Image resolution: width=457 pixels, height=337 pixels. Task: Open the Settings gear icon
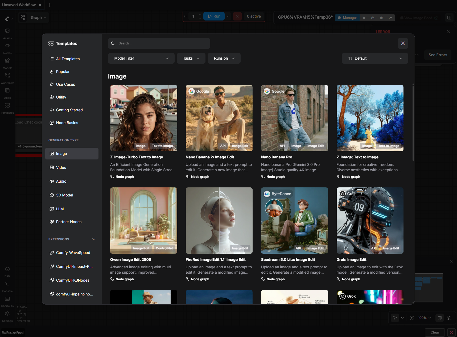coord(7,314)
